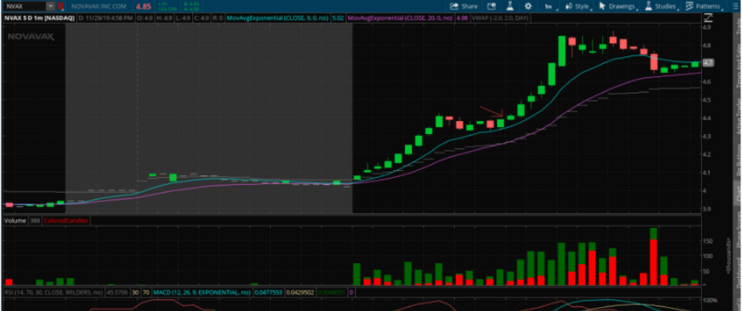Click the C: 4.9 close value
742x311 pixels.
[201, 18]
